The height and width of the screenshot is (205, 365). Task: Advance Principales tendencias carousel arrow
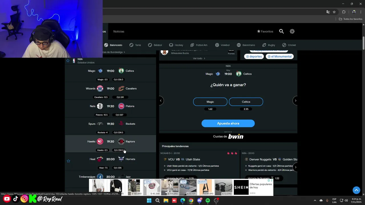click(x=295, y=167)
